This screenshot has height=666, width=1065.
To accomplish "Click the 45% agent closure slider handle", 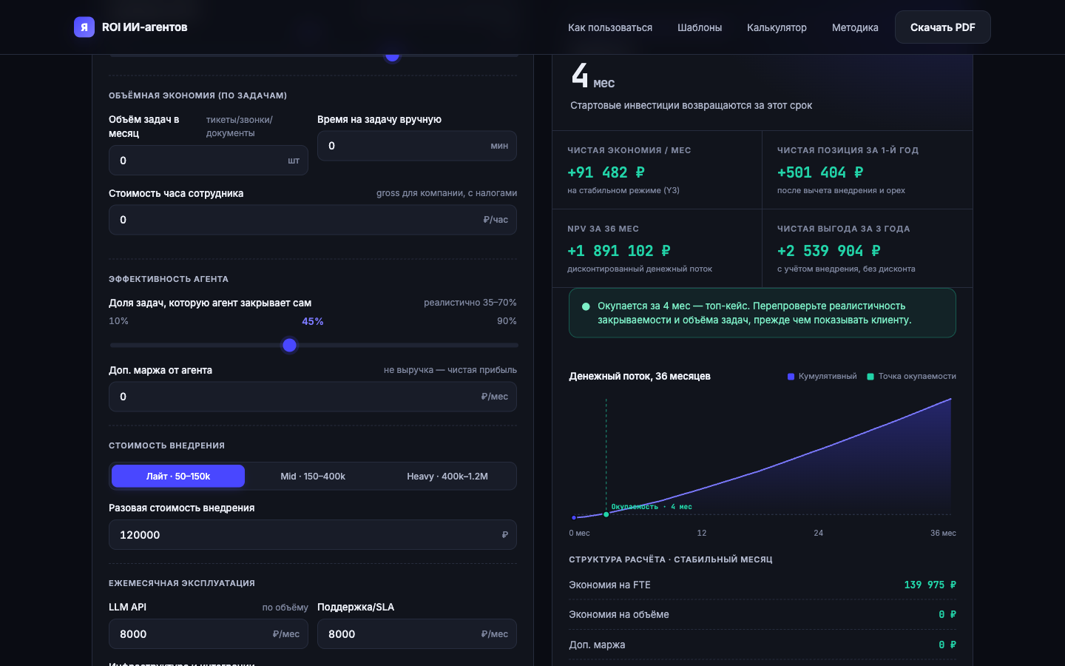I will point(290,345).
